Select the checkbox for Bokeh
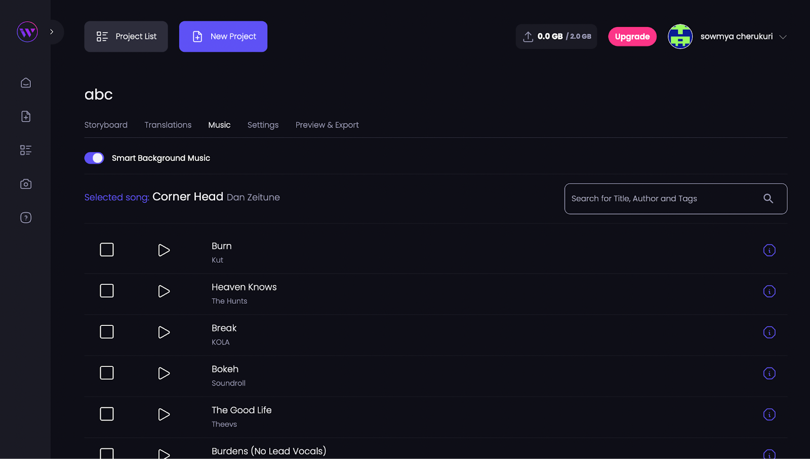810x459 pixels. pos(107,372)
